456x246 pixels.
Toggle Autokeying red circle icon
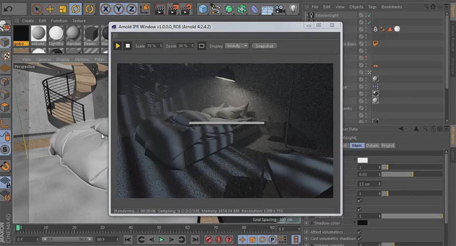(x=219, y=240)
